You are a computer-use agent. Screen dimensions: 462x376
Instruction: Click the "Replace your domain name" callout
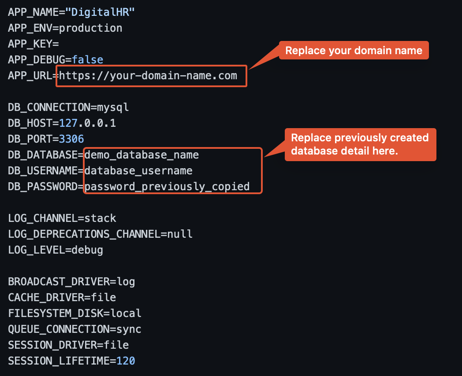click(x=354, y=51)
